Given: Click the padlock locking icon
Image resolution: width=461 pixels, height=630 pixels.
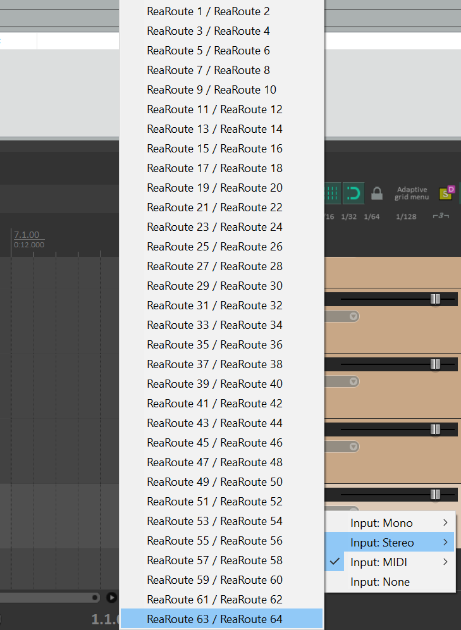Looking at the screenshot, I should 377,194.
